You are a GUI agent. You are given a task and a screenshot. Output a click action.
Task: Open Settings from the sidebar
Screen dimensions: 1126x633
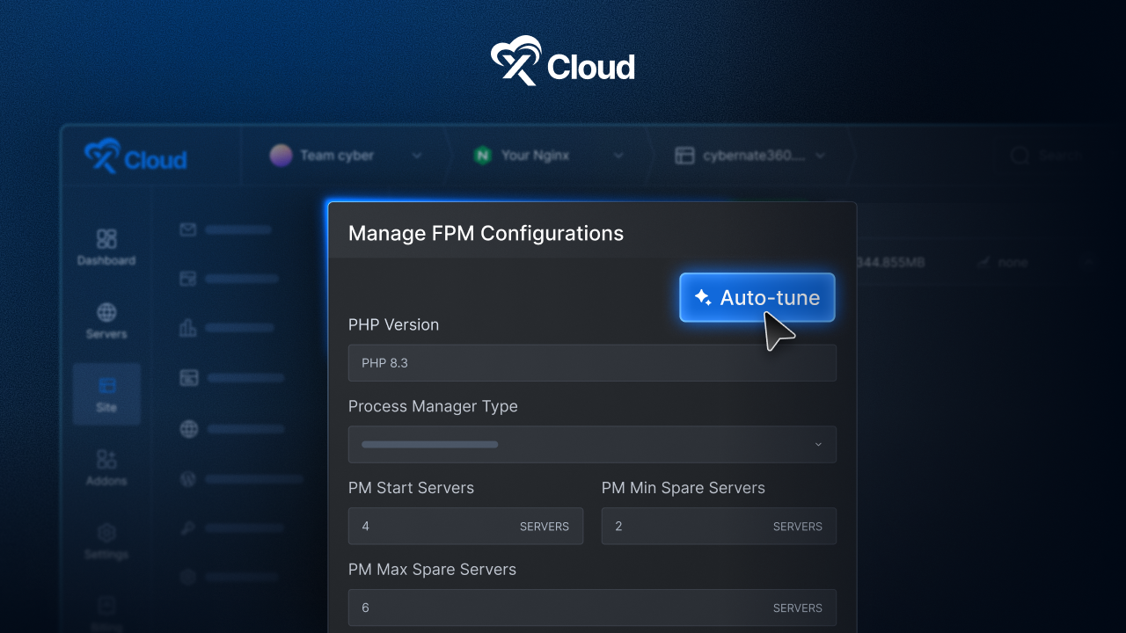click(106, 540)
